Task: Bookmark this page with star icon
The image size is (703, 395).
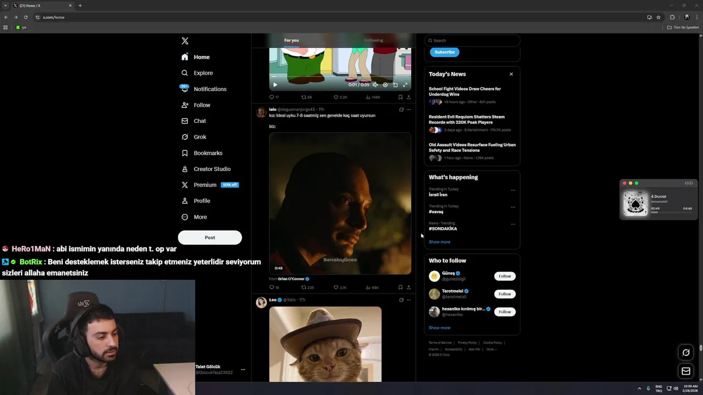Action: (x=659, y=17)
